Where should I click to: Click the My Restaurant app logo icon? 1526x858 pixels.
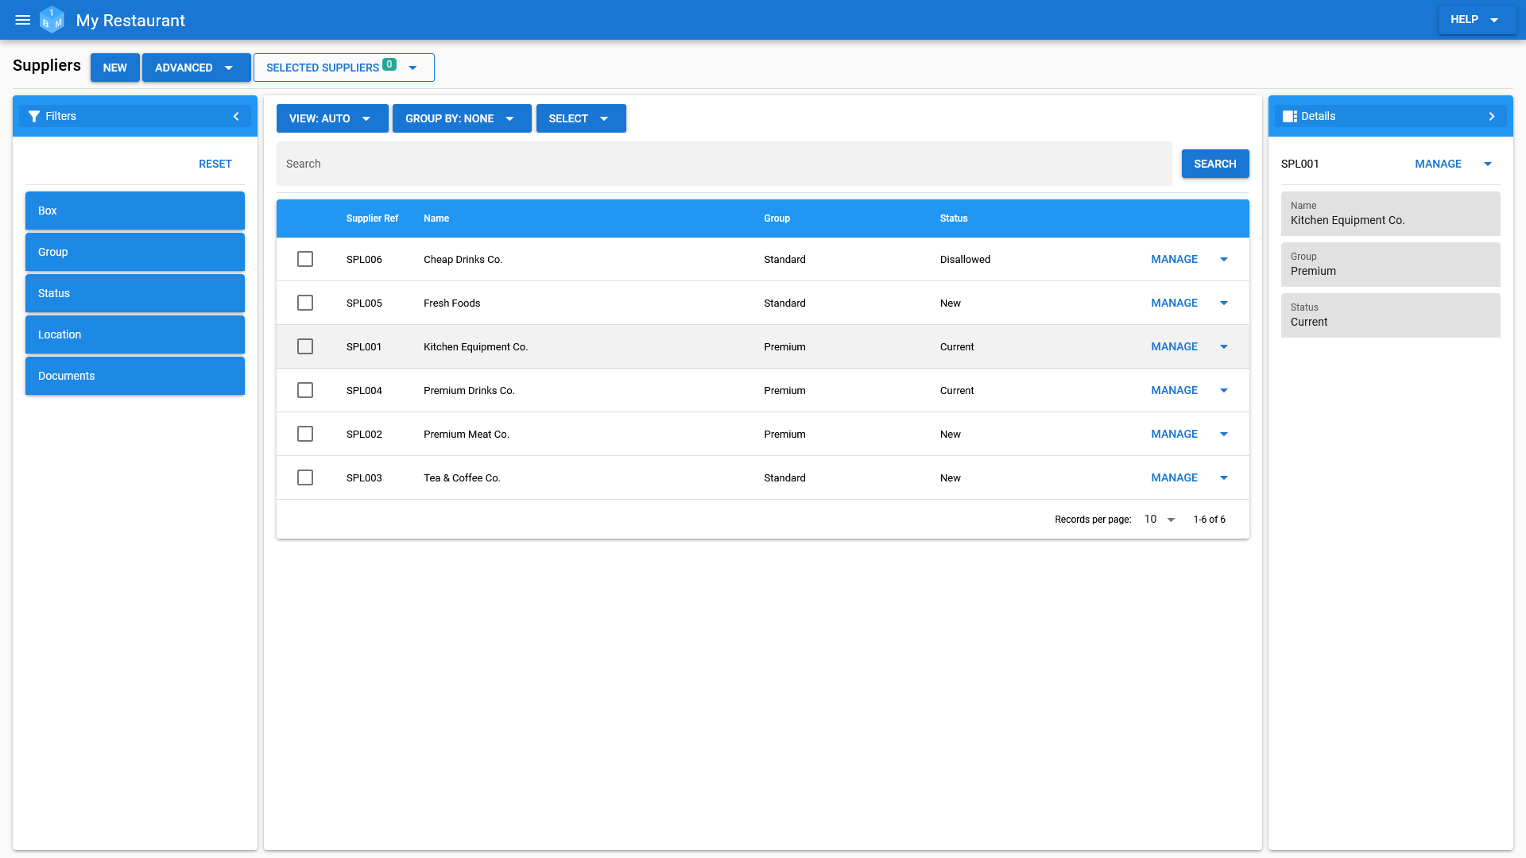tap(53, 20)
